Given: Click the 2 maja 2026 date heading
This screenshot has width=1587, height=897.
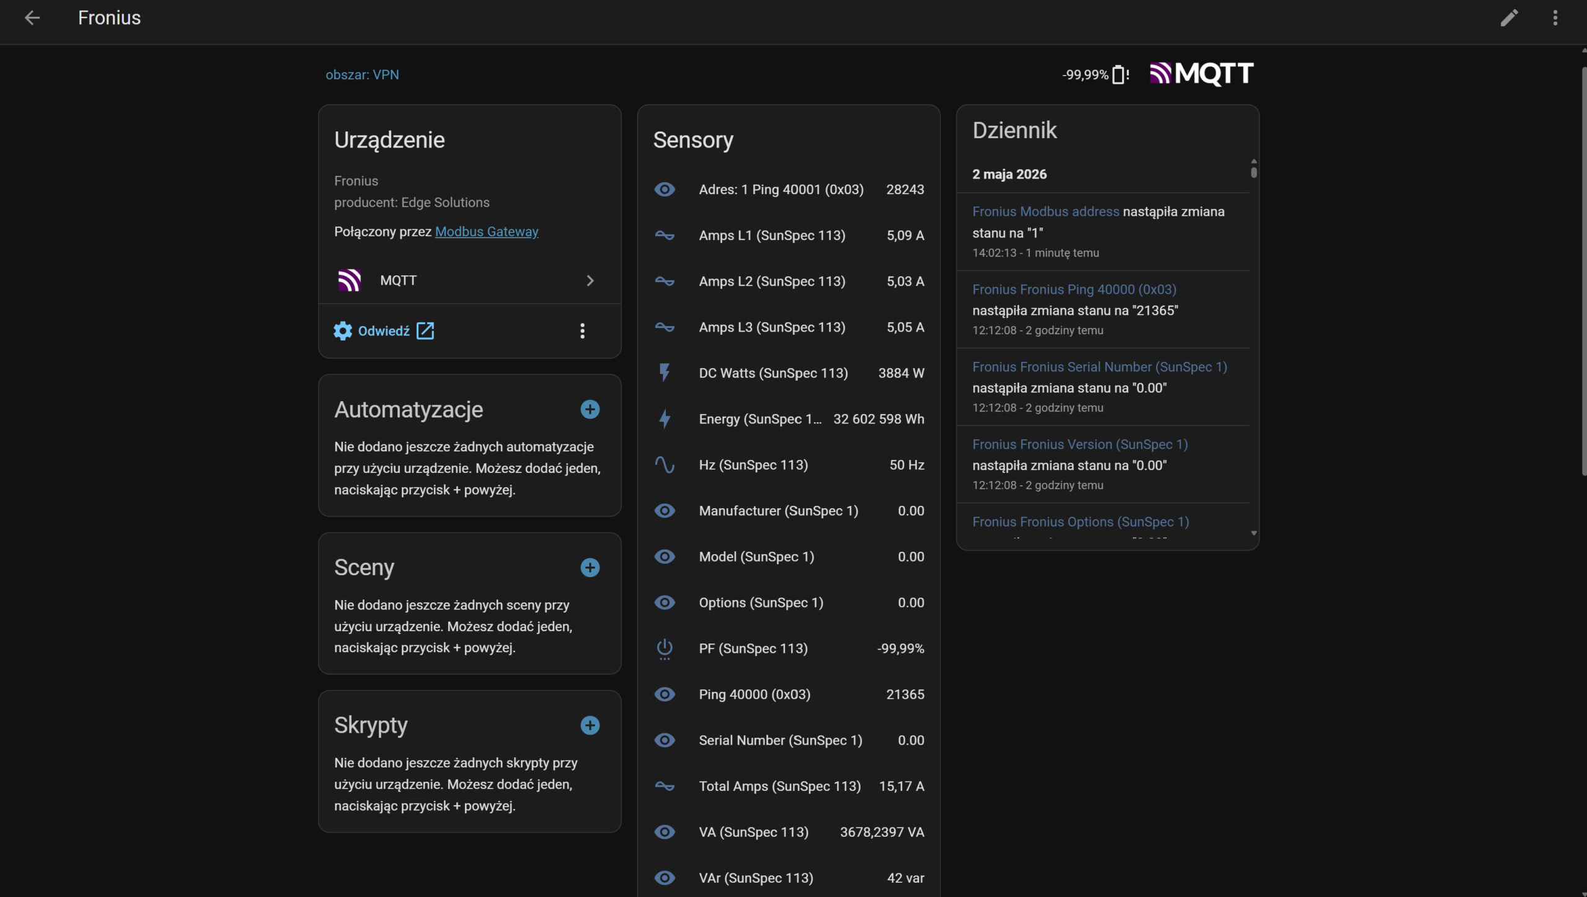Looking at the screenshot, I should [x=1009, y=174].
